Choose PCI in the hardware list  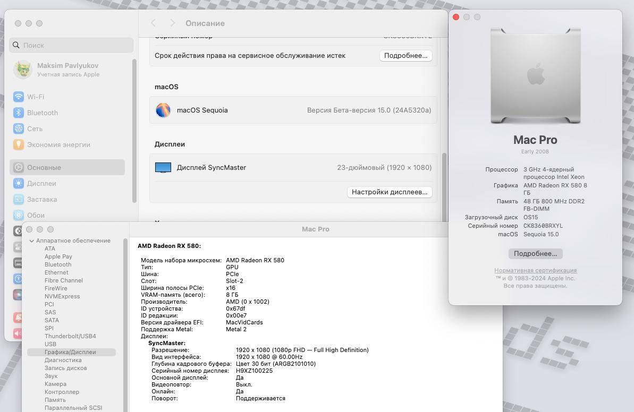pos(49,304)
